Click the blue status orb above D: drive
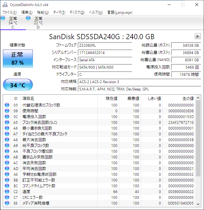The height and width of the screenshot is (210, 204). point(28,18)
